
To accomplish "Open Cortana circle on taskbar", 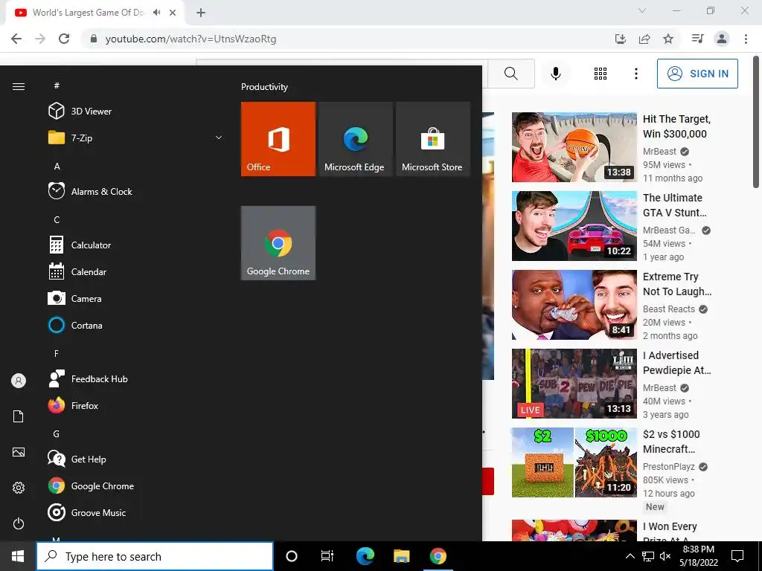I will 292,556.
